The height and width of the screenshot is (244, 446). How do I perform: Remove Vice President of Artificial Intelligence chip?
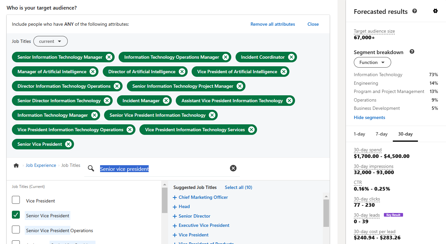point(284,72)
